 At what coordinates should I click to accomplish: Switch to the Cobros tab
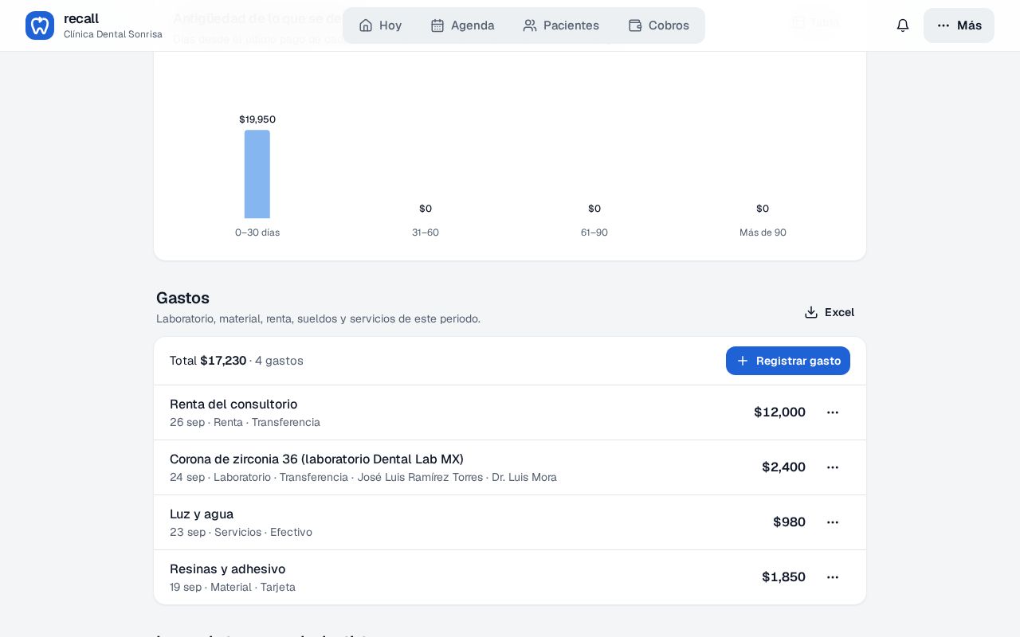[x=659, y=25]
